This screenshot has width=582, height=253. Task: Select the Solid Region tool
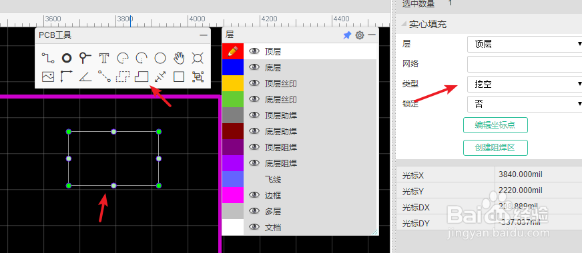141,77
